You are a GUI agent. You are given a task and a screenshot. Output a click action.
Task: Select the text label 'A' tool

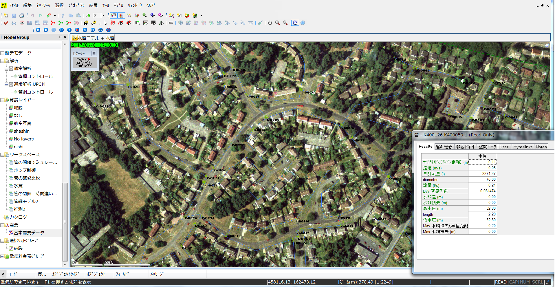pos(161,23)
